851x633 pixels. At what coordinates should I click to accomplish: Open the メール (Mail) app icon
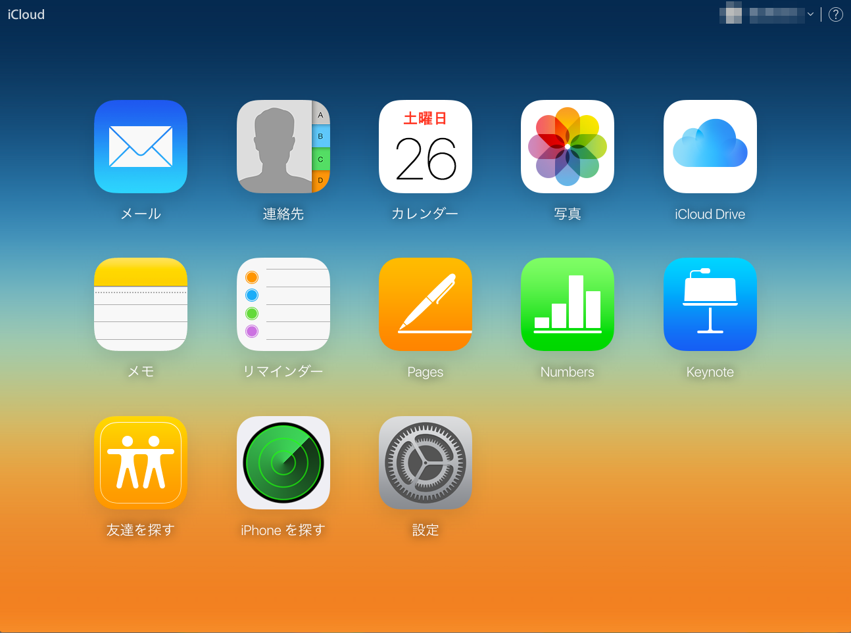click(141, 147)
